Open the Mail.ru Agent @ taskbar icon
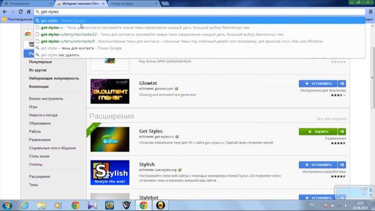Screen dimensions: 375x211 point(110,206)
